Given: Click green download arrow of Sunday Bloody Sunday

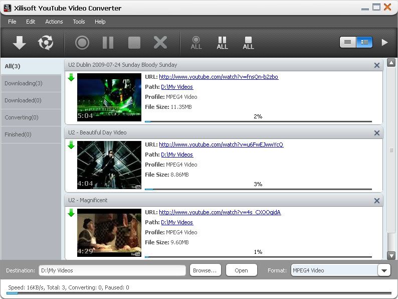Looking at the screenshot, I should (71, 77).
